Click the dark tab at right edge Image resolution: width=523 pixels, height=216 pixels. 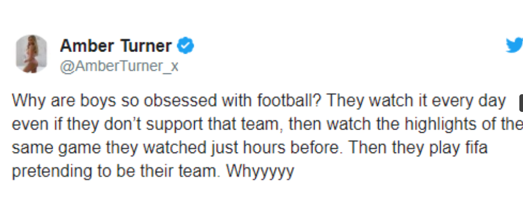521,103
